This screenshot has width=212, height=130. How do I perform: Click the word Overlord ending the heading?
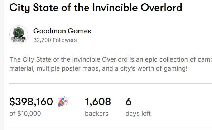(162, 8)
